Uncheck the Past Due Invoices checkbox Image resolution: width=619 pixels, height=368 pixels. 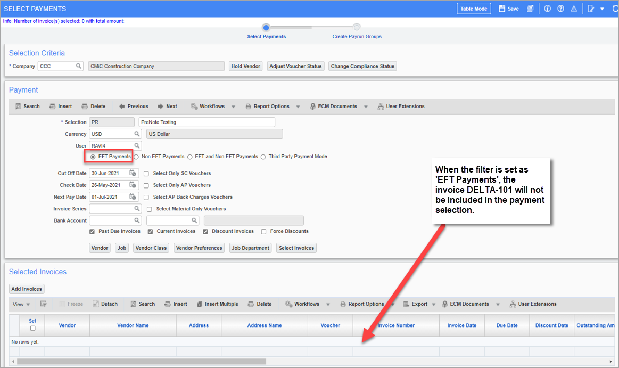[x=92, y=231]
